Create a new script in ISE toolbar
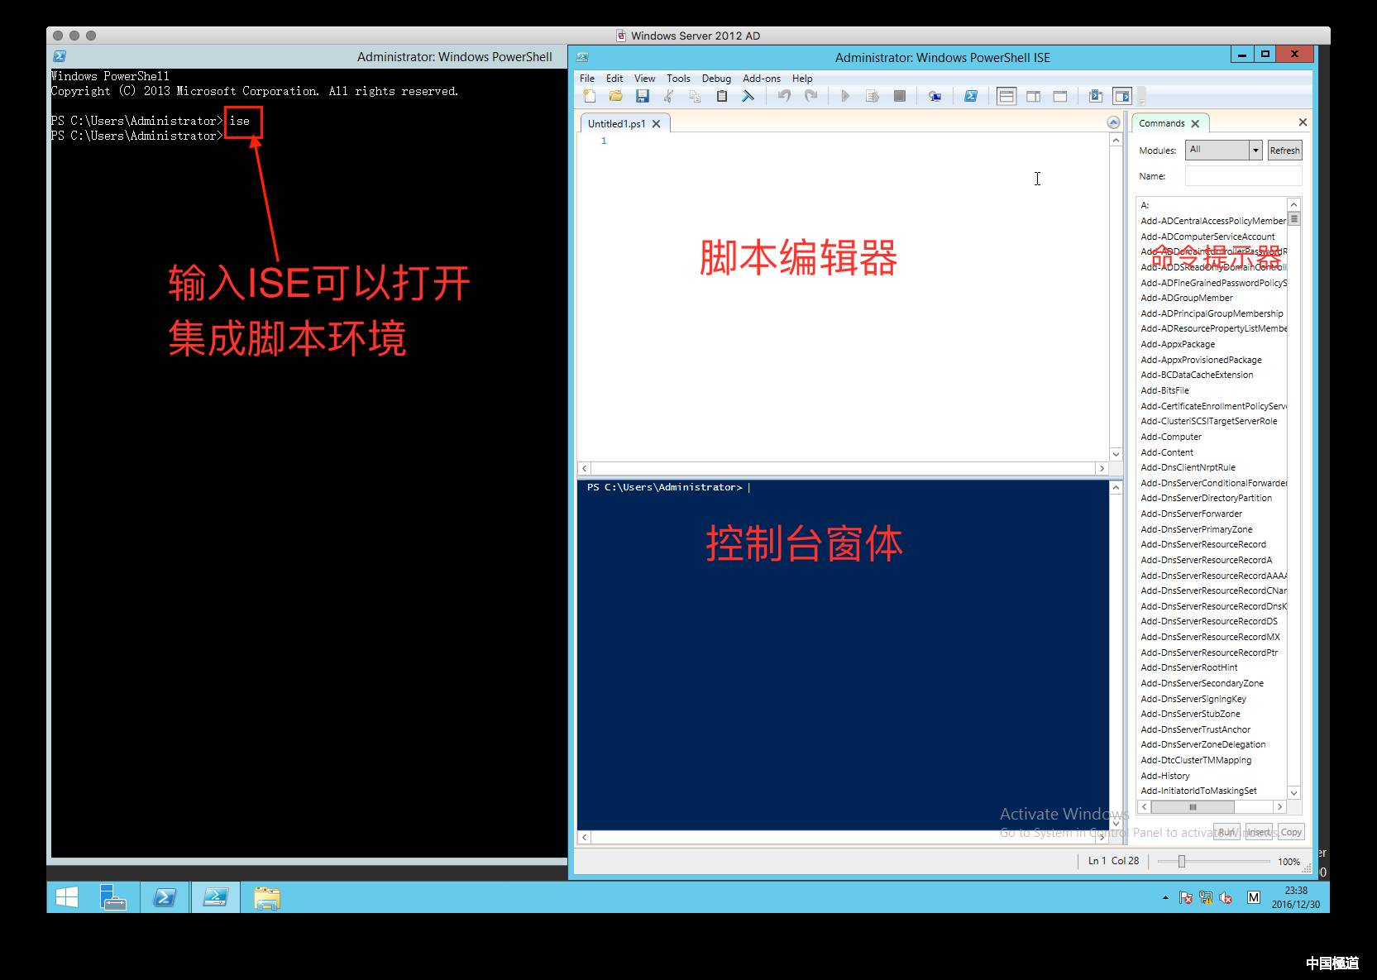1377x980 pixels. (x=590, y=96)
